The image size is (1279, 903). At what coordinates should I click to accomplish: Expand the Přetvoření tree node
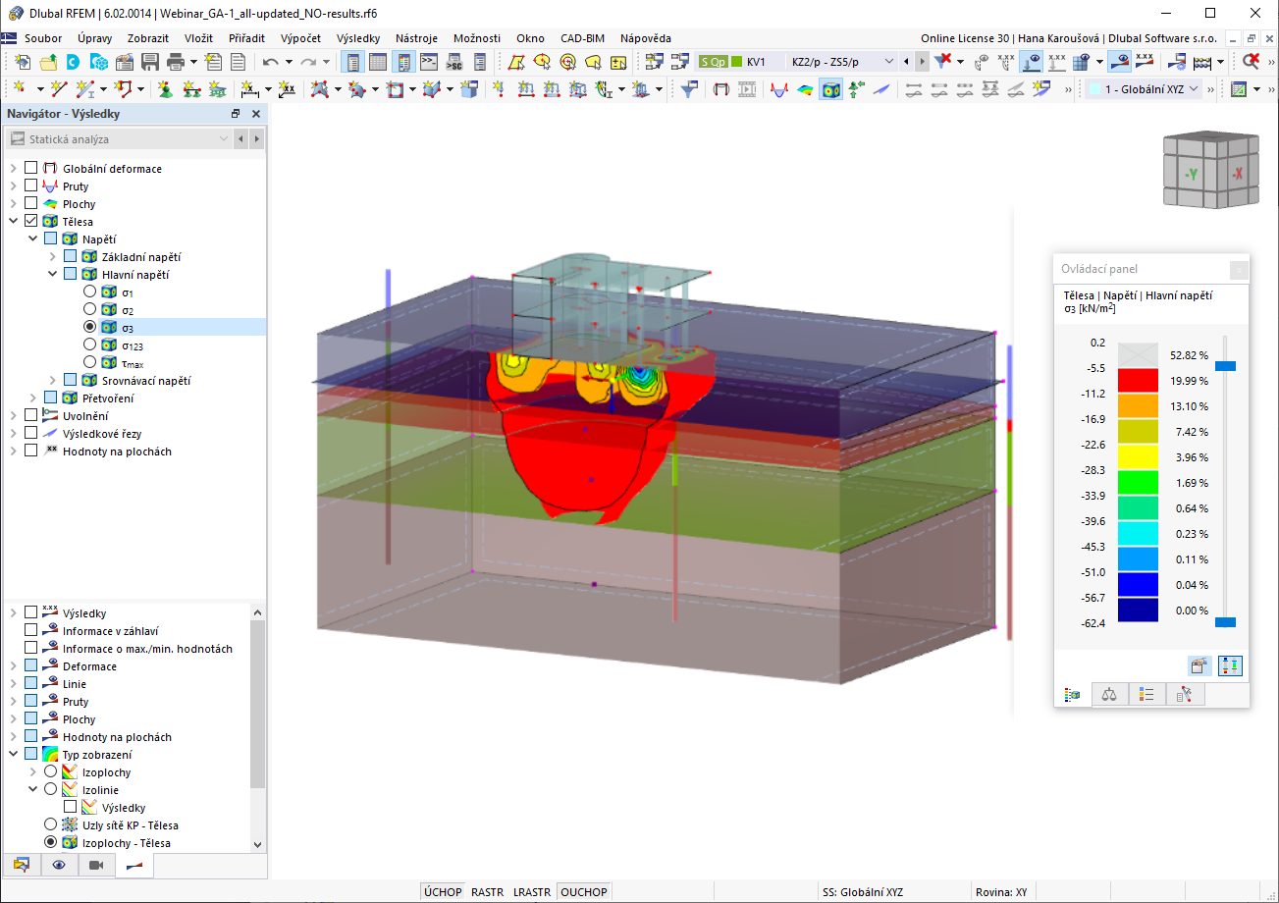[x=33, y=398]
